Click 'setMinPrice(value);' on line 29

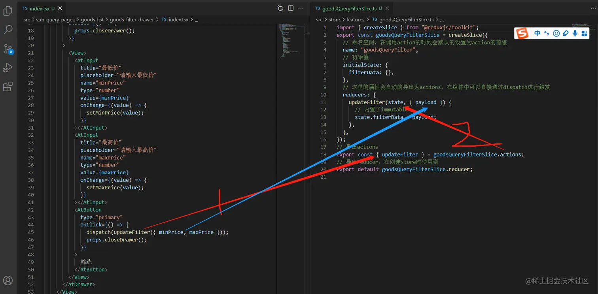click(x=115, y=113)
